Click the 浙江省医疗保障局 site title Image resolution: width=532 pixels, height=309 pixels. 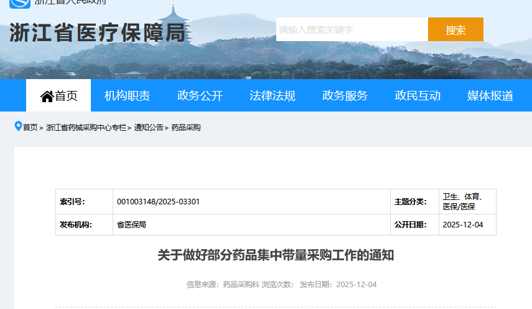click(x=98, y=32)
